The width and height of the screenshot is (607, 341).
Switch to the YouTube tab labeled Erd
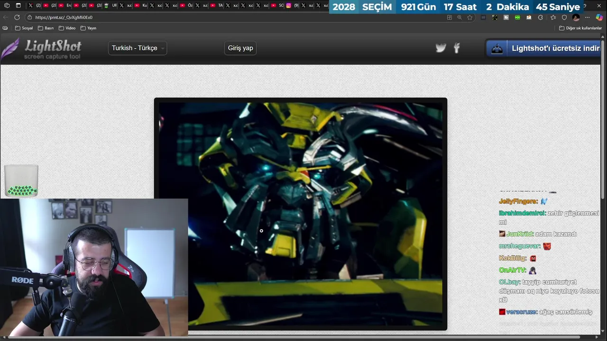[x=65, y=5]
